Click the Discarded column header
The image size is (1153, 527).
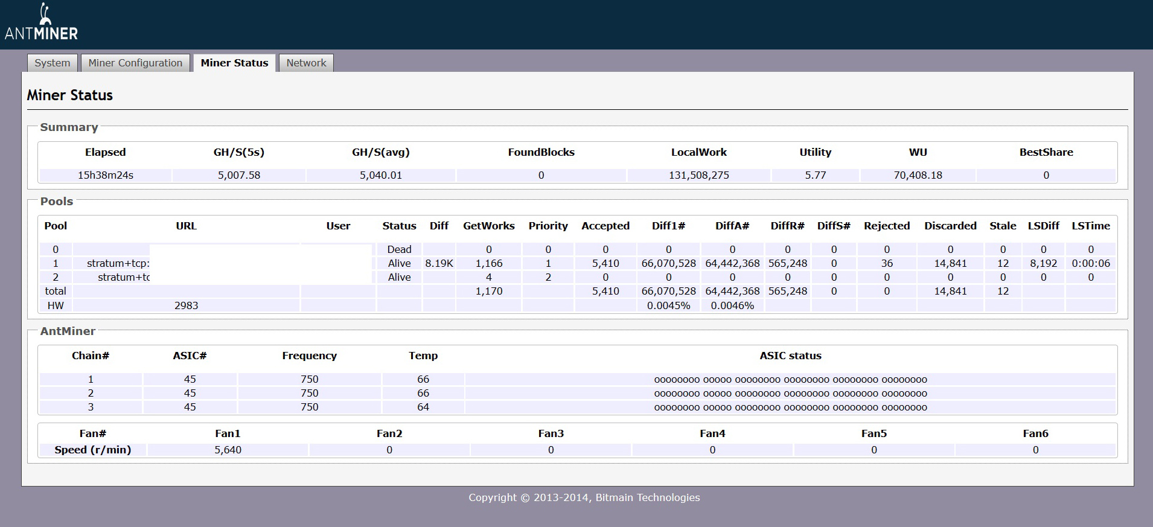pos(950,226)
